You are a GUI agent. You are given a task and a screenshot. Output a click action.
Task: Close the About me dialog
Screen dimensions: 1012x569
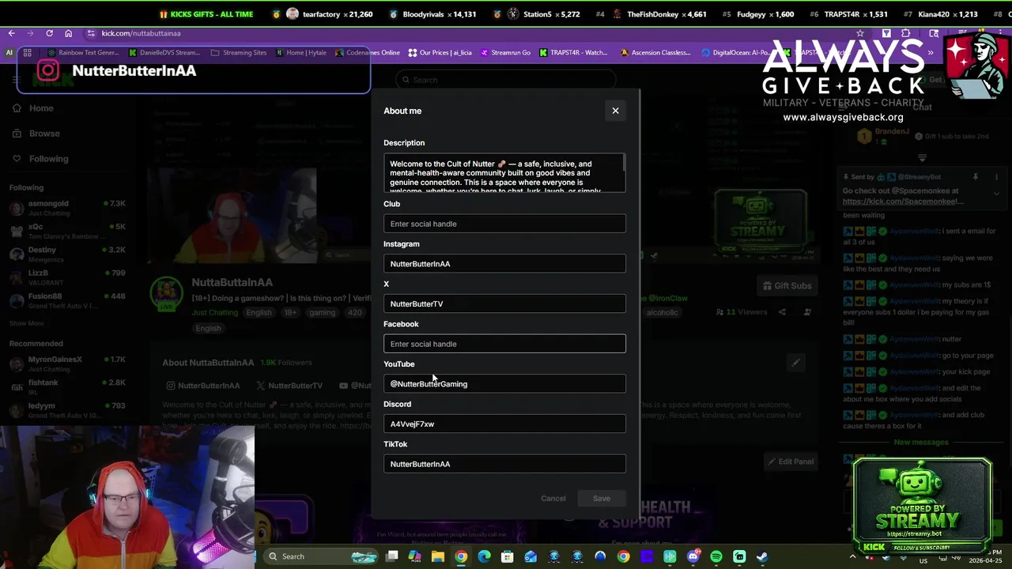click(615, 111)
